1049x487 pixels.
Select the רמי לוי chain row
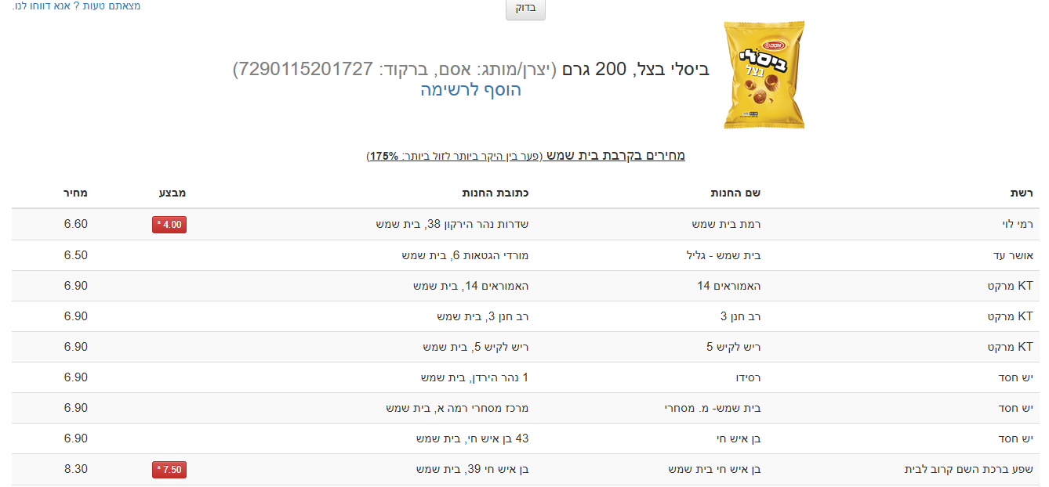[1018, 225]
